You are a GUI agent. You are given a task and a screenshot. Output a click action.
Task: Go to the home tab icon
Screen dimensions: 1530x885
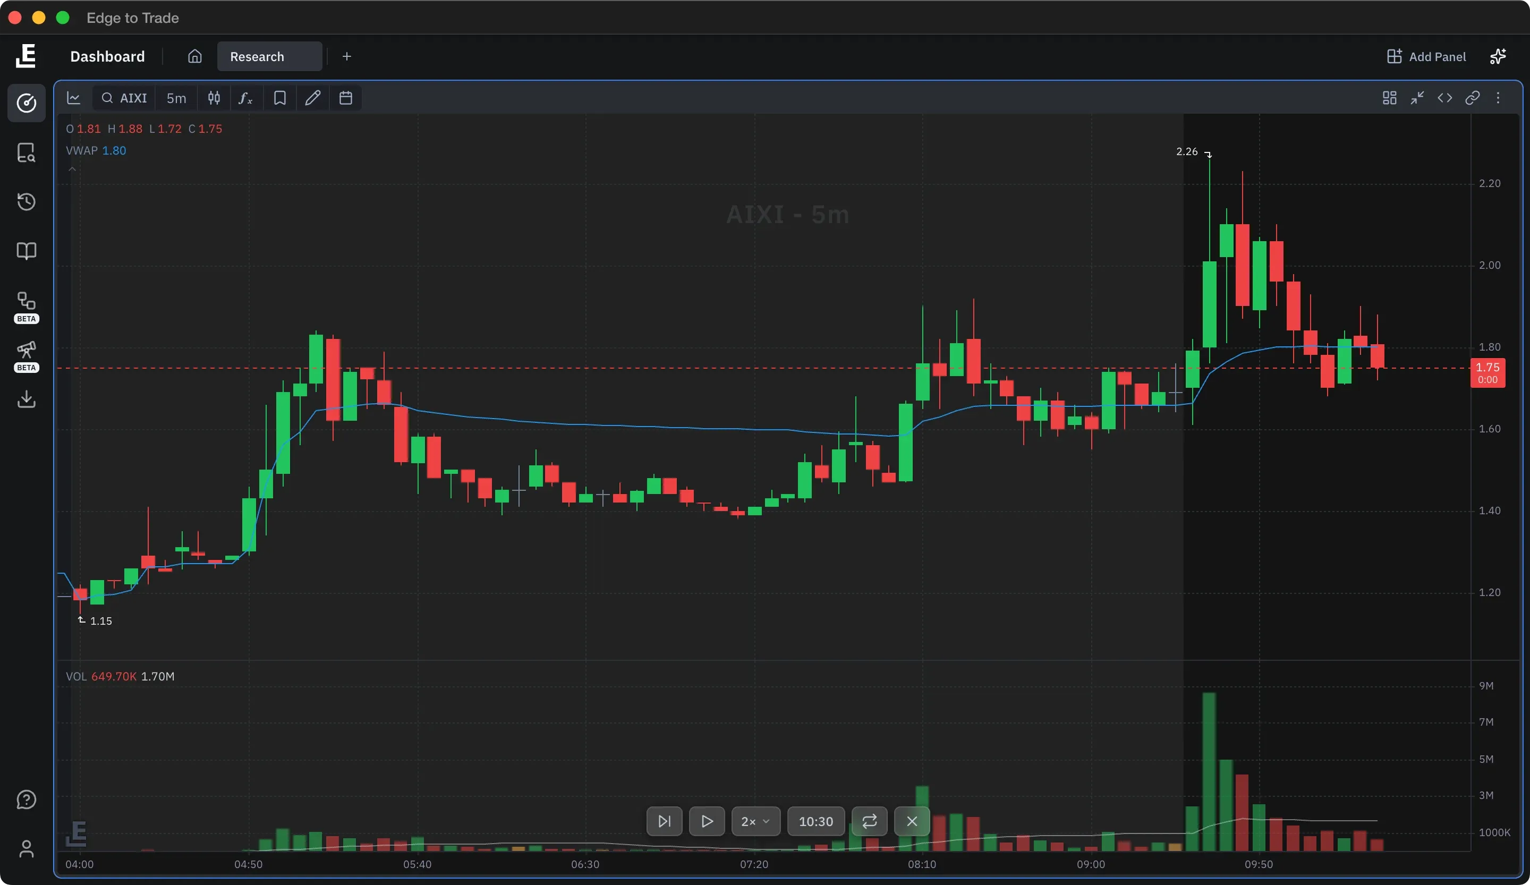tap(194, 56)
